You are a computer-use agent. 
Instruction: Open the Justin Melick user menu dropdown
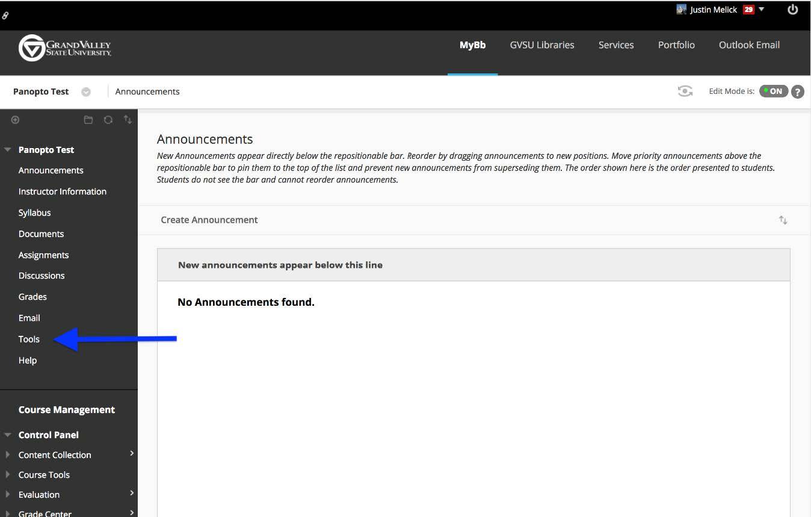762,10
